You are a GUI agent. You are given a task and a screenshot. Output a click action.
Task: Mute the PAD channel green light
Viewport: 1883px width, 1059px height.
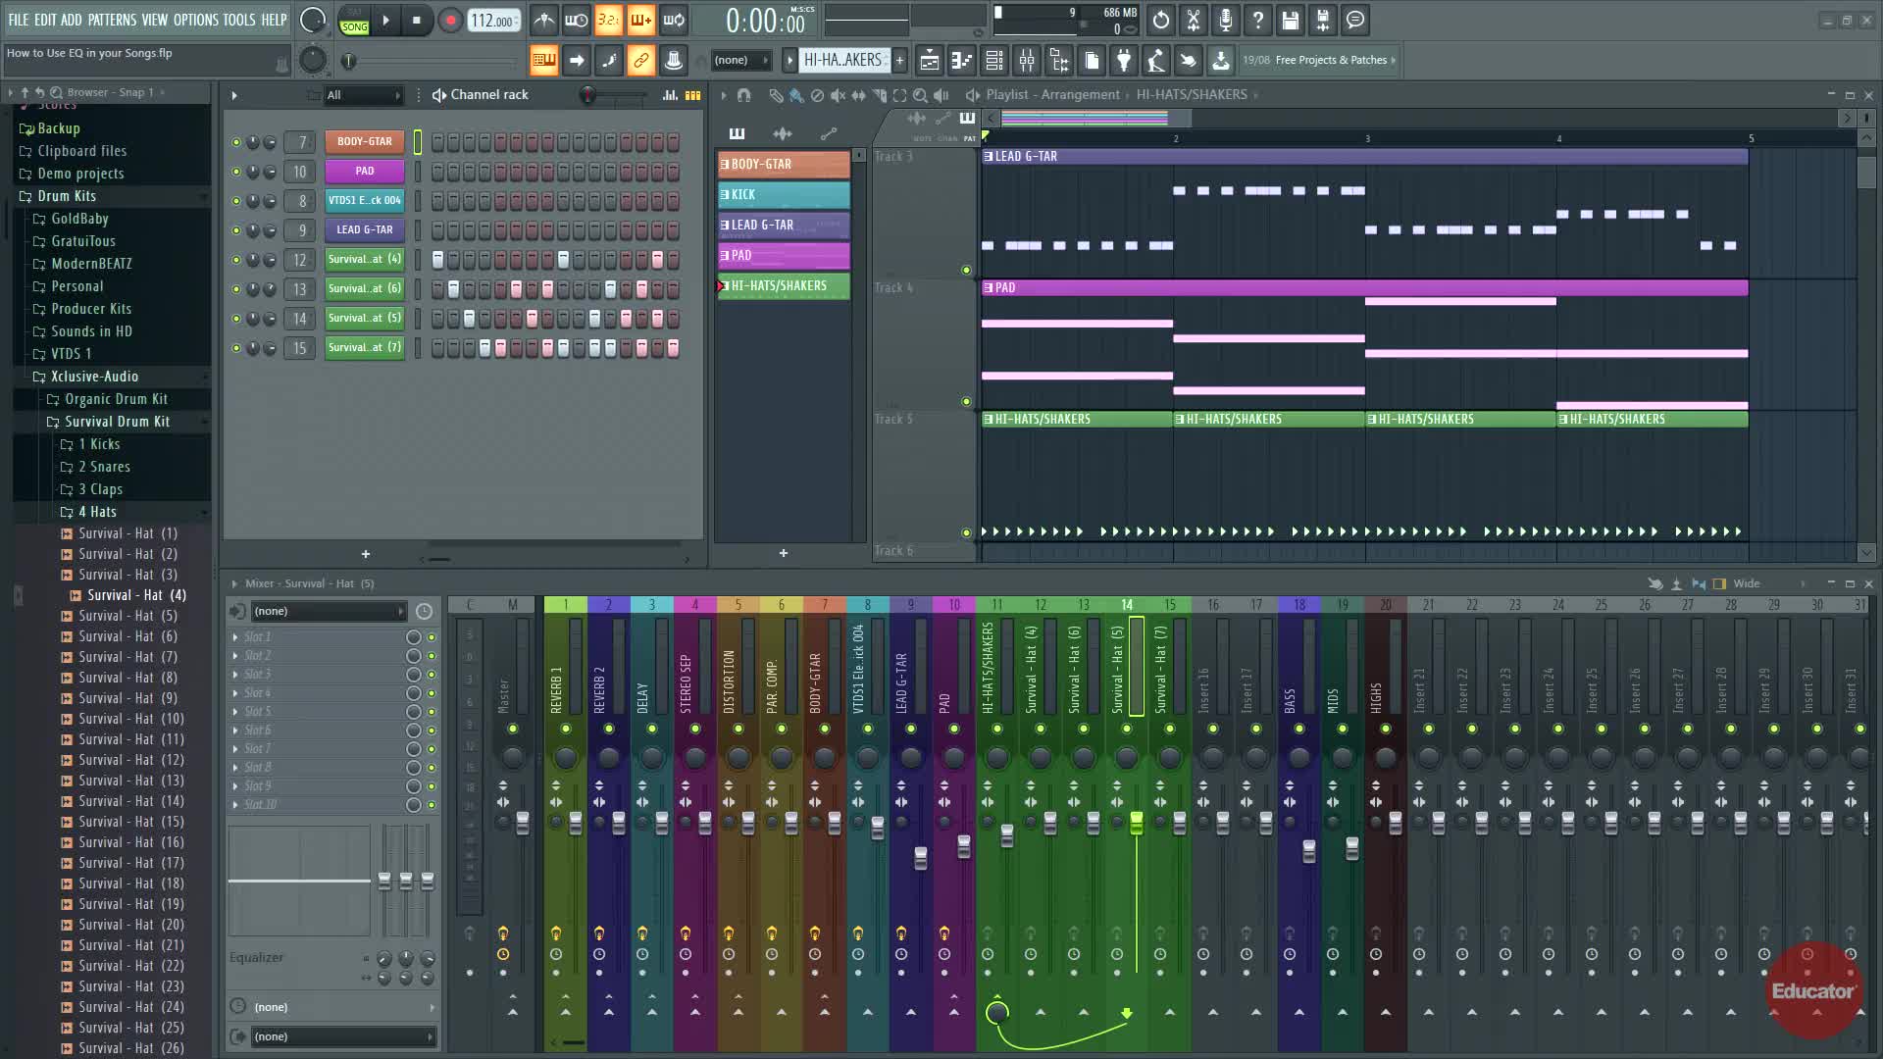pos(235,172)
